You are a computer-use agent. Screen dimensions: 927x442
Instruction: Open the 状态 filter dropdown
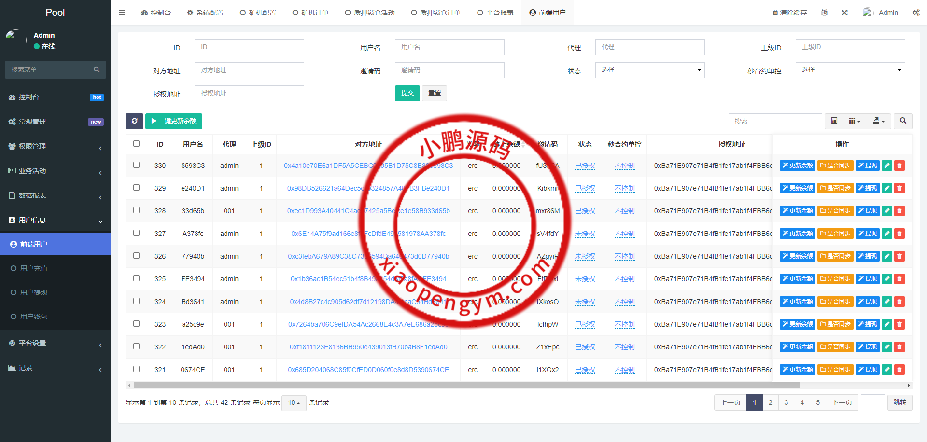[x=649, y=70]
